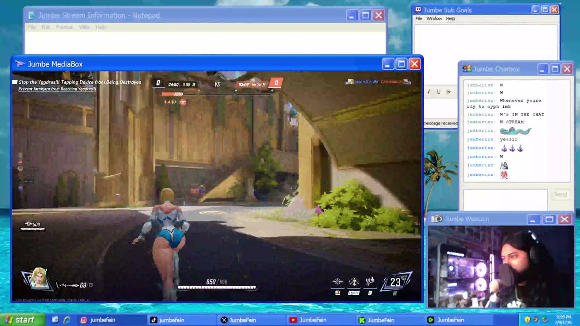The height and width of the screenshot is (326, 580).
Task: Click the Jumbe MediaBox title bar icon
Action: point(20,64)
